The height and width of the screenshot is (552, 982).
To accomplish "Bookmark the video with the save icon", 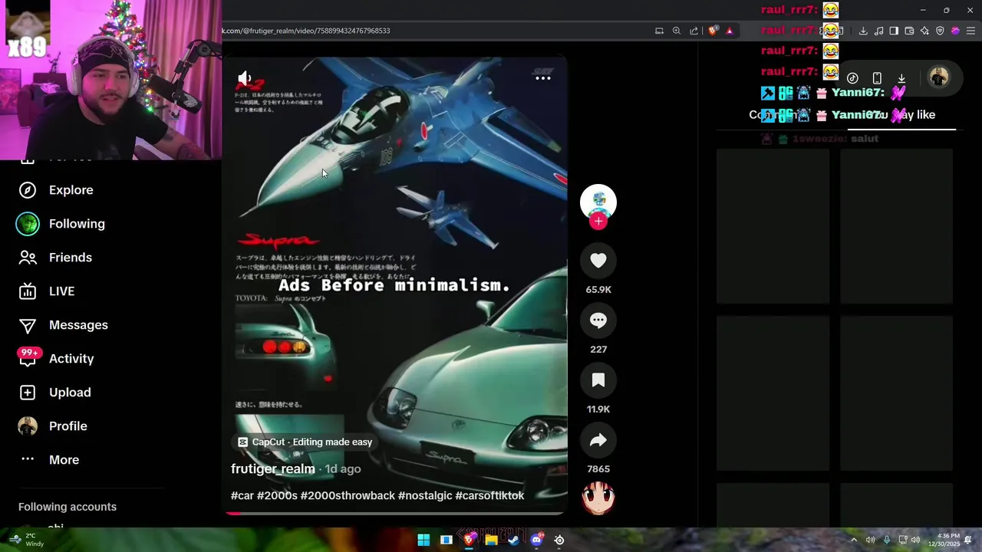I will (598, 380).
